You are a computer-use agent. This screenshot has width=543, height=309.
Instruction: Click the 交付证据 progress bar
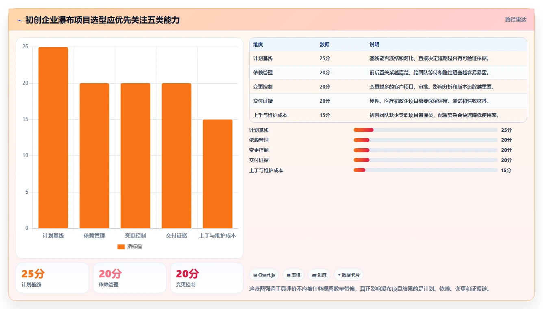point(426,160)
